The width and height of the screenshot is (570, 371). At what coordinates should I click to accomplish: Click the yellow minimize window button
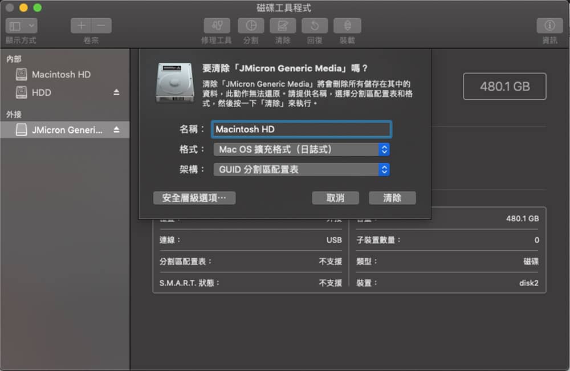[x=23, y=7]
